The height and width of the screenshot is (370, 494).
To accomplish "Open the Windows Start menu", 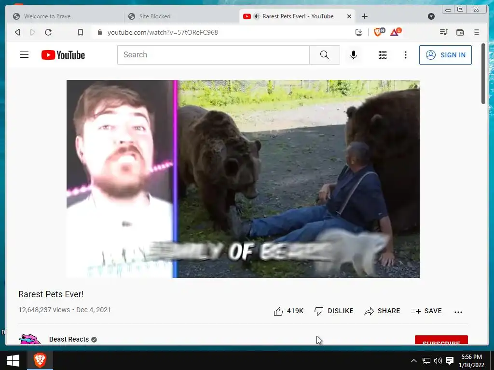I will (x=13, y=360).
